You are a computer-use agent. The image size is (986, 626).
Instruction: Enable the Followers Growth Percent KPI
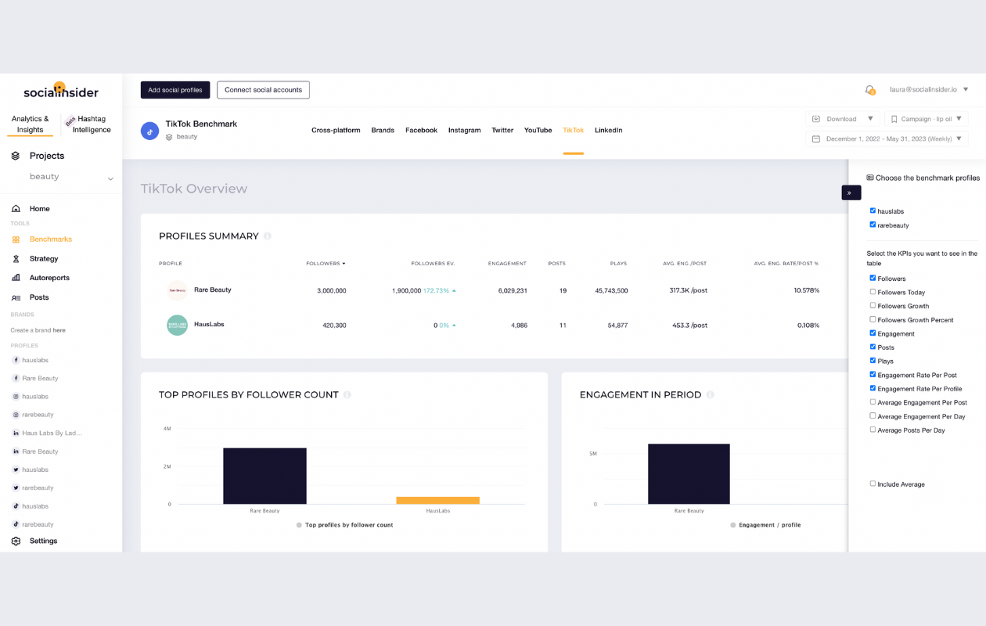point(873,319)
